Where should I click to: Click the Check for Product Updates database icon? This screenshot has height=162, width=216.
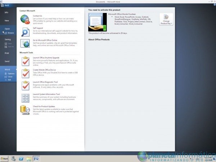coord(25,110)
